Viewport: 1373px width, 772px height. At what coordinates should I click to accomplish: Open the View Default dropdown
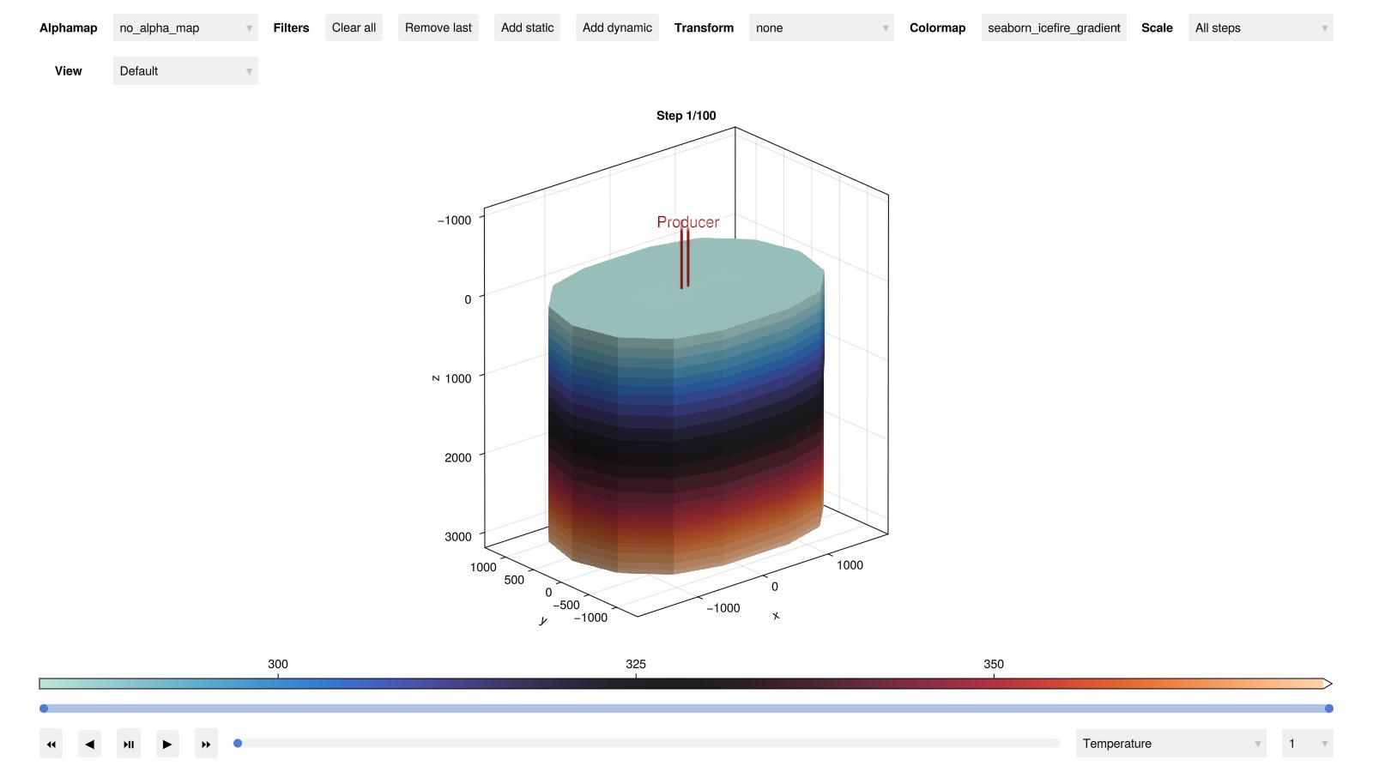click(185, 71)
